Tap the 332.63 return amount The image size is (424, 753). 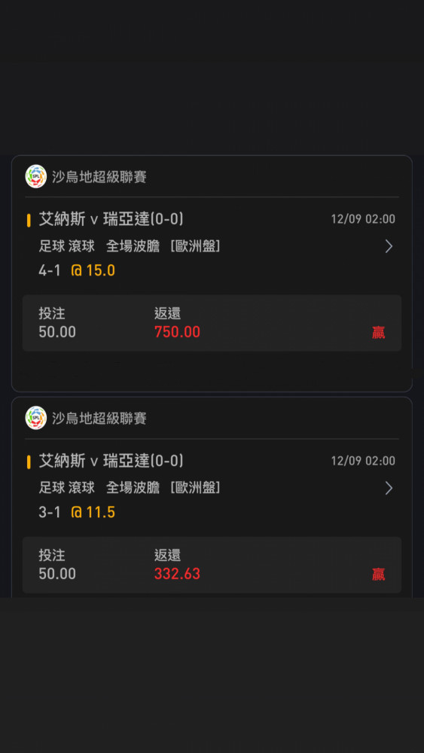[177, 574]
